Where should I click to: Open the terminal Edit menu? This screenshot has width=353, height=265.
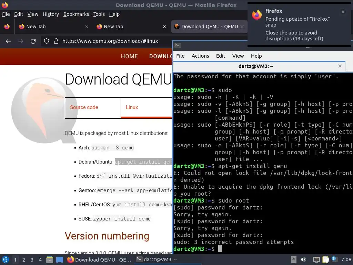click(221, 56)
